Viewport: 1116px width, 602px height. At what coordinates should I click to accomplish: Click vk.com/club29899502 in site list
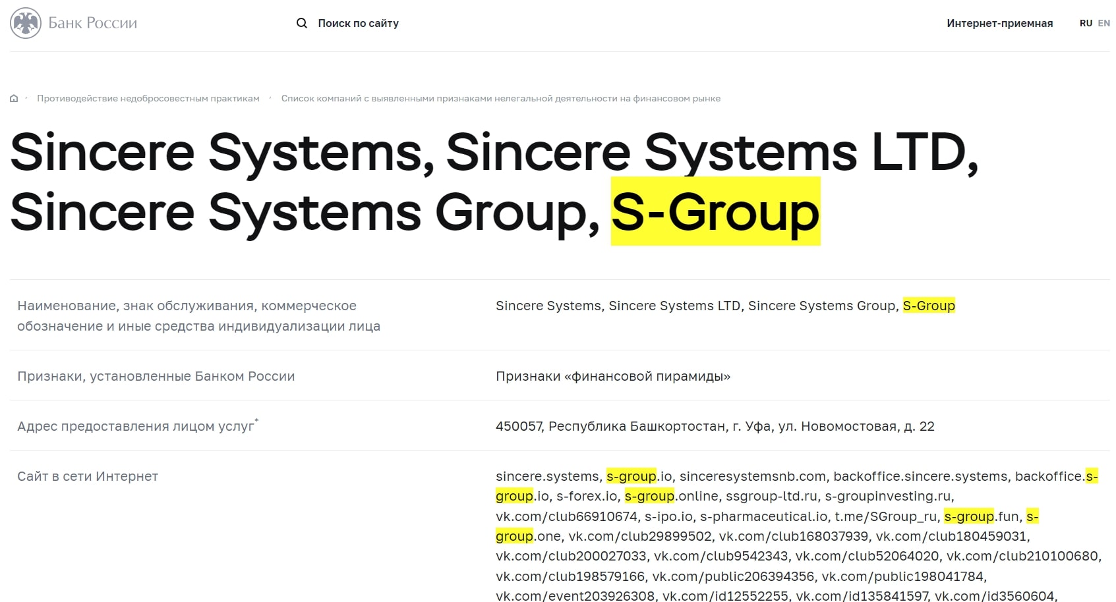click(x=640, y=536)
